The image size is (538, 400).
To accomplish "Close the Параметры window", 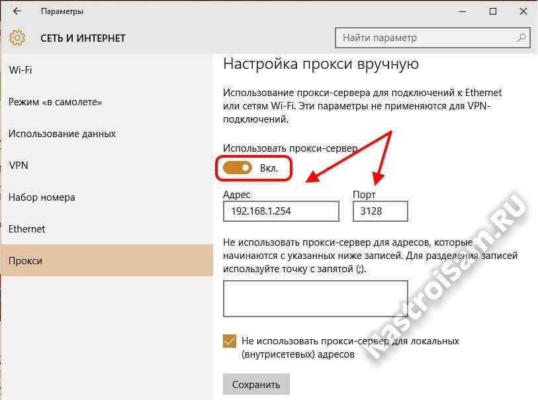I will pos(523,11).
